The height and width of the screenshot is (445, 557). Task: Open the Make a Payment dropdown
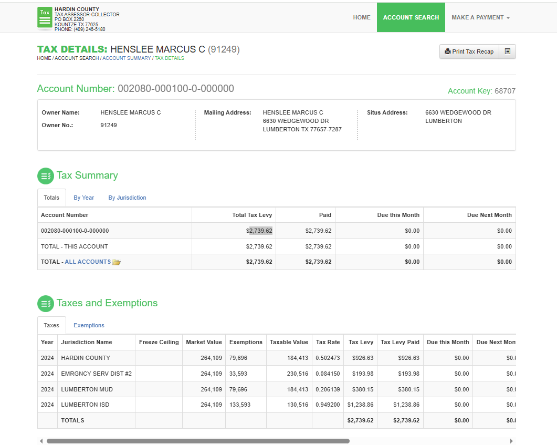coord(480,17)
